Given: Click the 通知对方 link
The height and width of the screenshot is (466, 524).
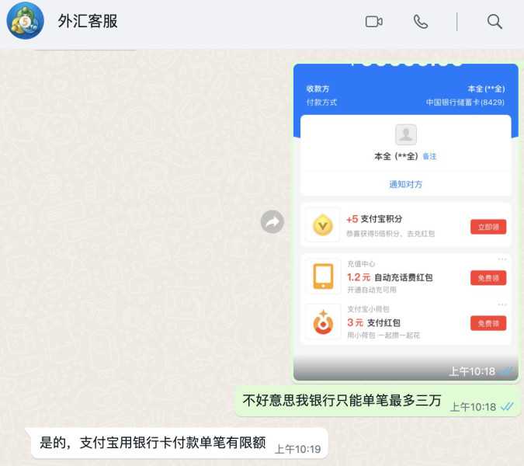Looking at the screenshot, I should [406, 184].
